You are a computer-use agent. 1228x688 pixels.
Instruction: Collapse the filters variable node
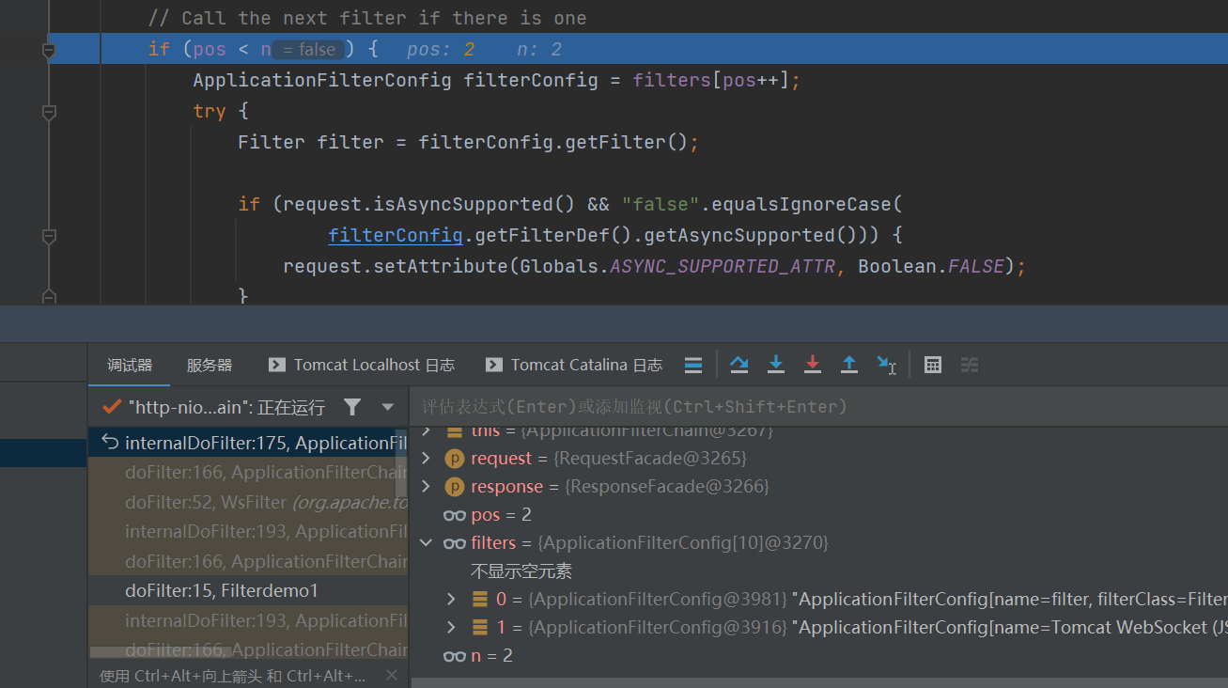426,542
